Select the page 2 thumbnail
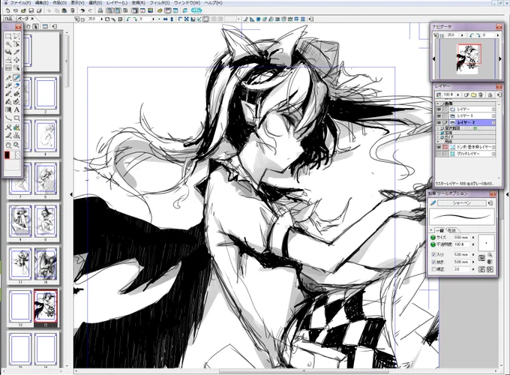 46,93
